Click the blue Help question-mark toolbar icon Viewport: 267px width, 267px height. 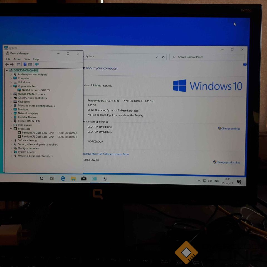click(25, 64)
